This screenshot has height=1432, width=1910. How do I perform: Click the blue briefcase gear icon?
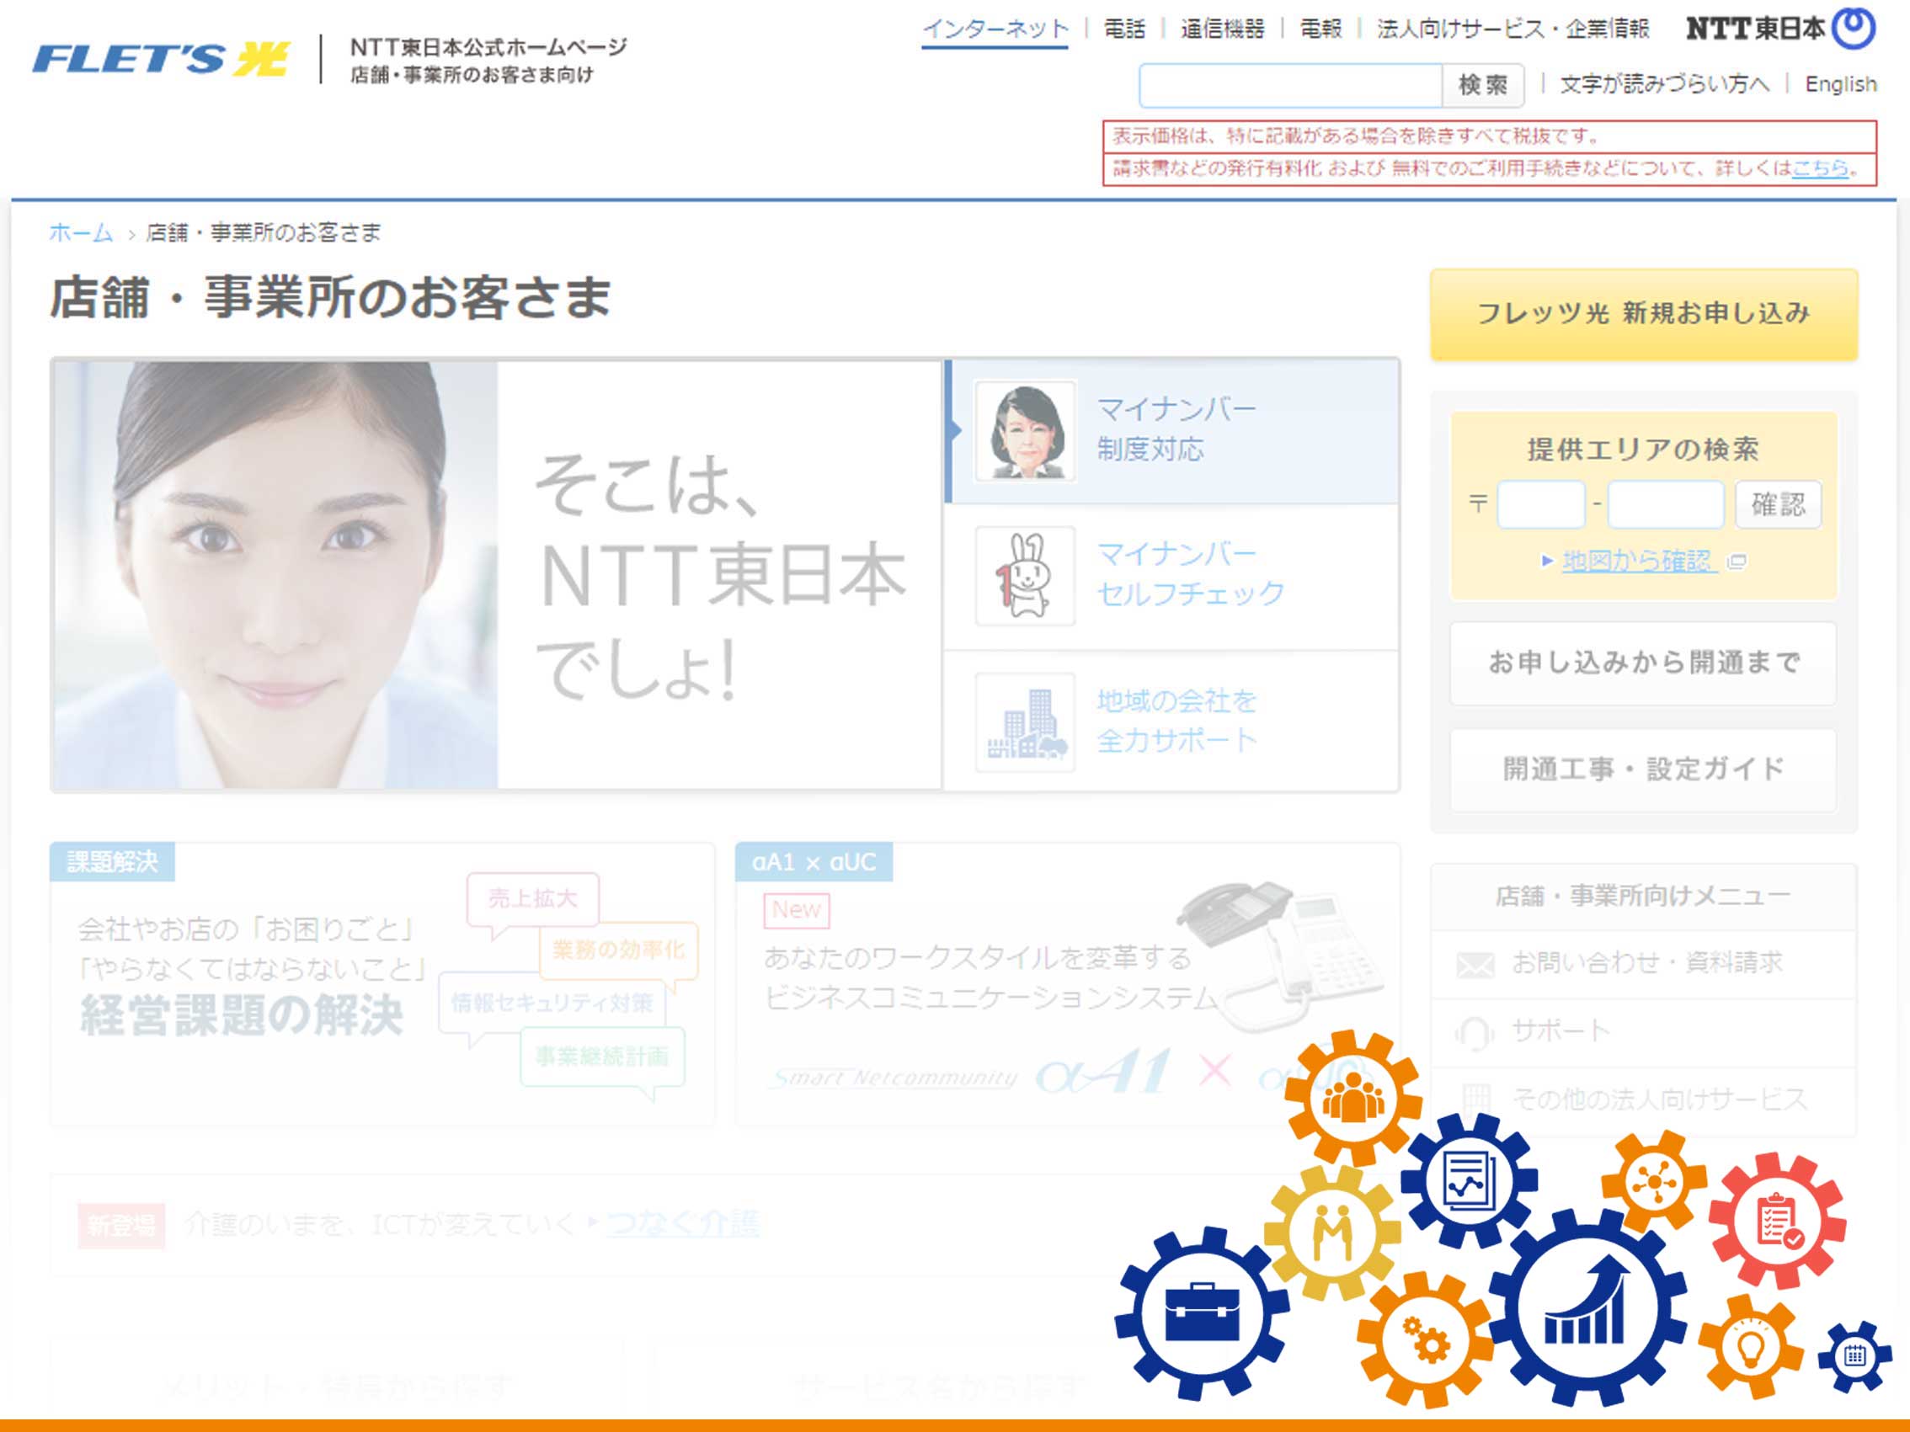coord(1202,1313)
